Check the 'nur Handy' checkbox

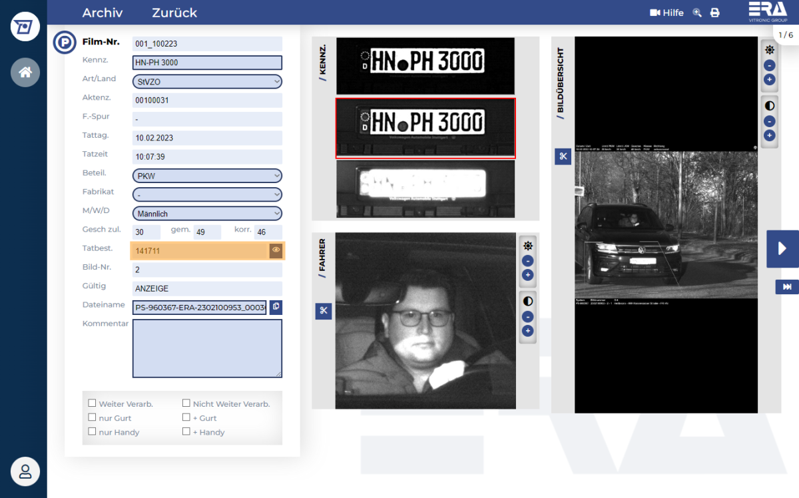(91, 431)
